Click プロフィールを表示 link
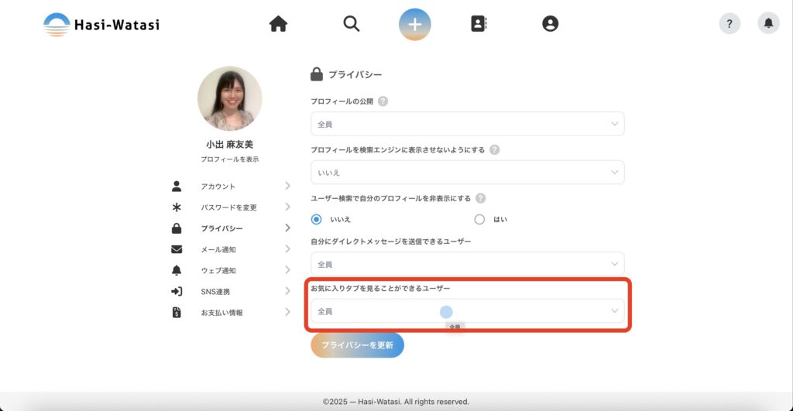 pyautogui.click(x=229, y=159)
